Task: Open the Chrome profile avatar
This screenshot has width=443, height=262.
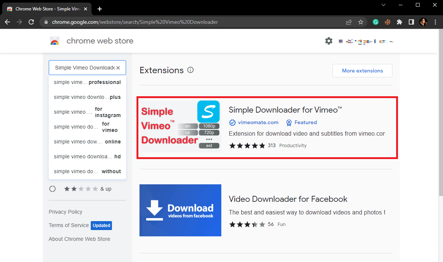Action: point(423,22)
